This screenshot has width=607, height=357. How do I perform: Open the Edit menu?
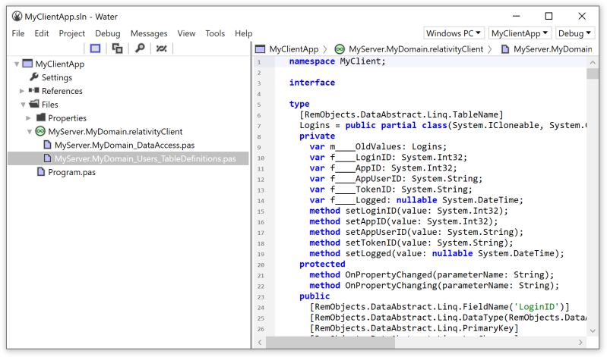[x=42, y=33]
